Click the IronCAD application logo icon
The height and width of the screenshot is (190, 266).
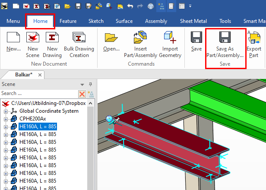pyautogui.click(x=4, y=6)
